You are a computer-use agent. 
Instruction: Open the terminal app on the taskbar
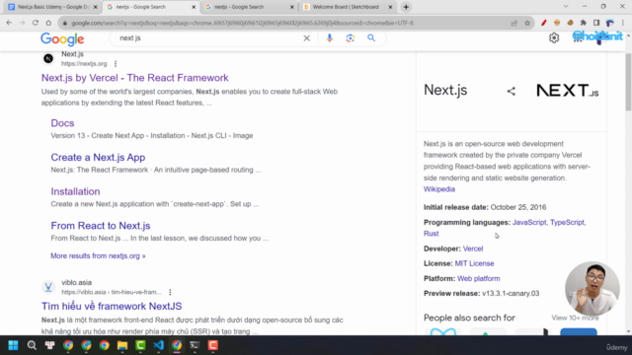pos(195,345)
